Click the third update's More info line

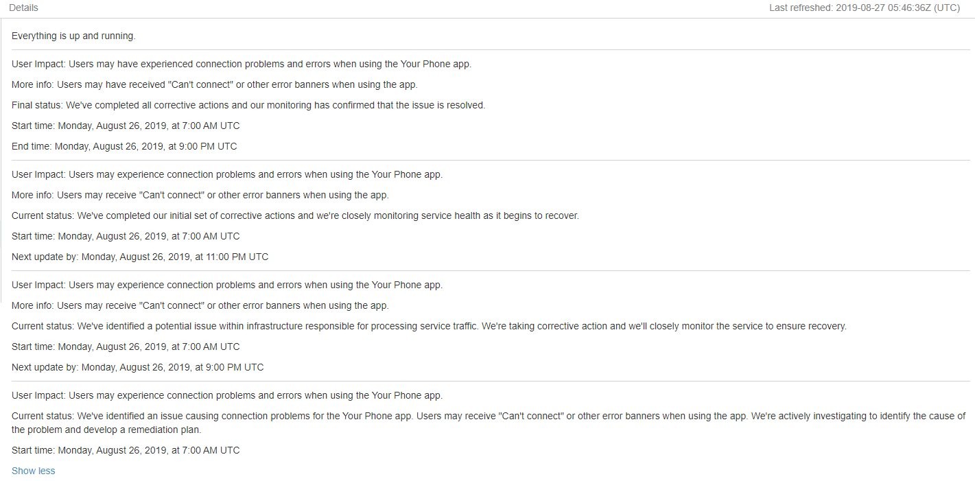click(x=200, y=305)
